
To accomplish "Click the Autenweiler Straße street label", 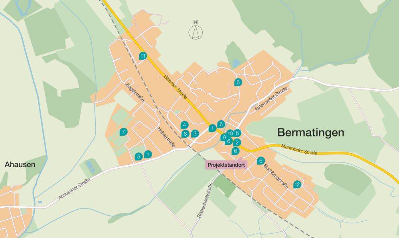I will (271, 99).
